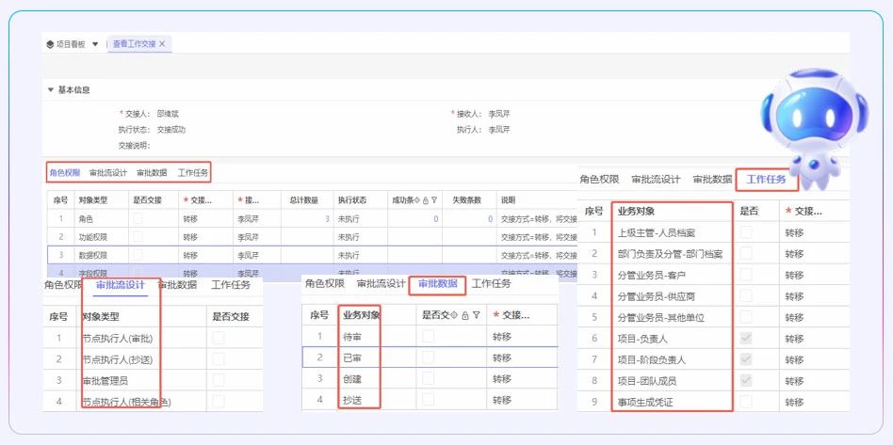Toggle the checkbox in 项目-负责人 row
Image resolution: width=893 pixels, height=445 pixels.
pos(747,338)
